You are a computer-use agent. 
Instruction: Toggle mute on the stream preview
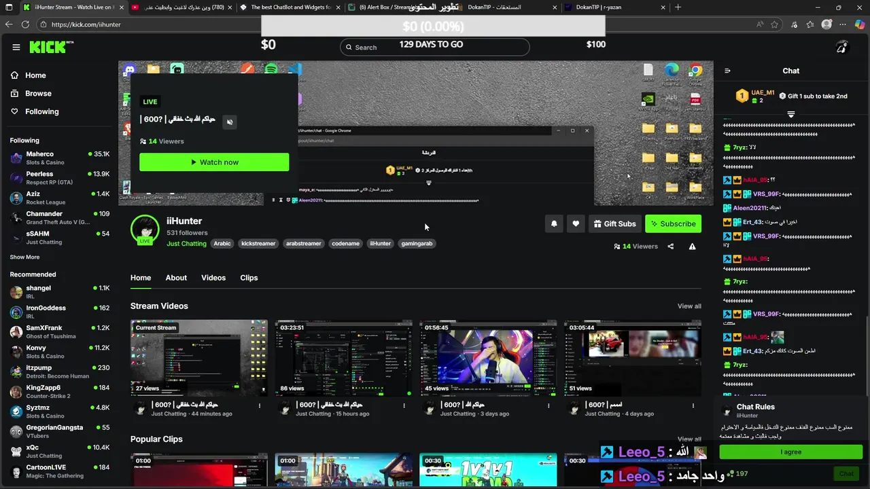230,122
